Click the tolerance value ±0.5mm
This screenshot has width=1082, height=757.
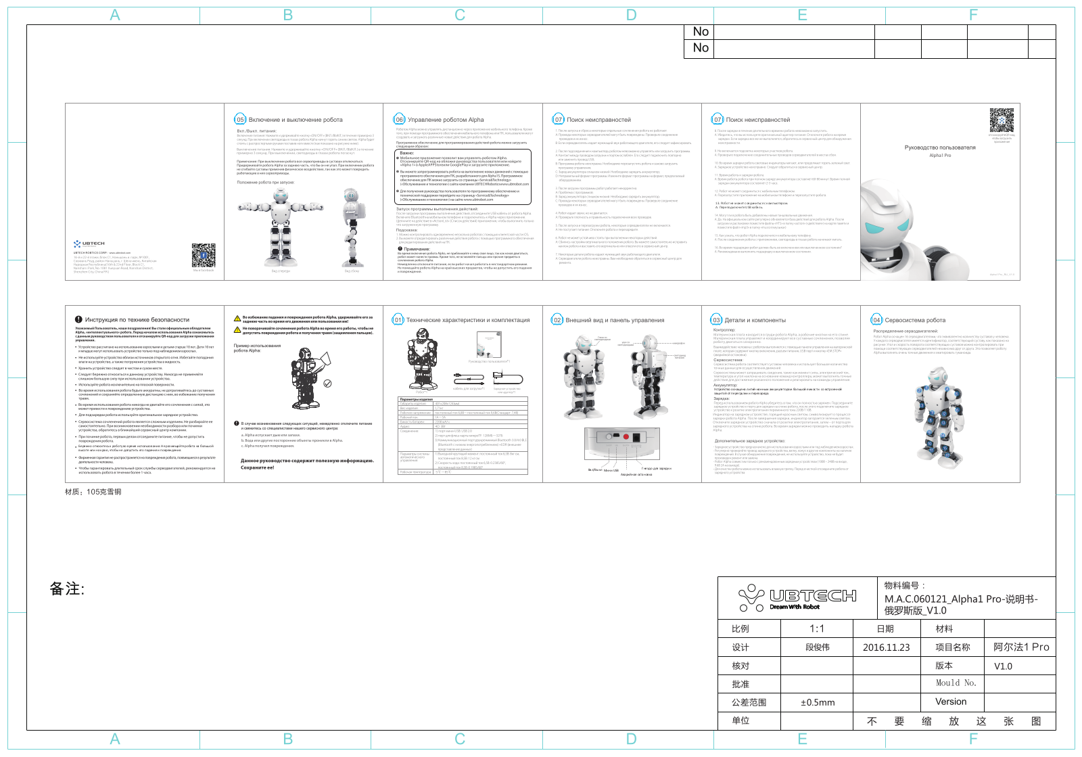tap(817, 702)
